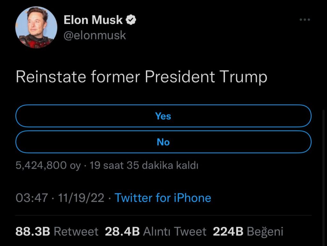This screenshot has height=246, width=327.
Task: Open the Alıntı Tweet label
Action: point(175,231)
